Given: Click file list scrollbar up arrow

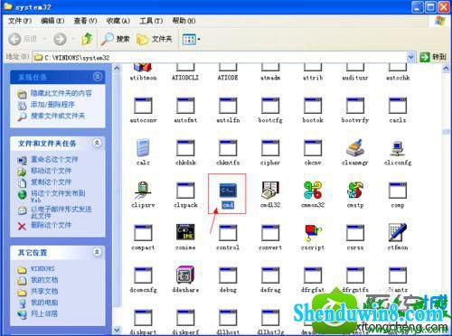Looking at the screenshot, I should click(446, 69).
